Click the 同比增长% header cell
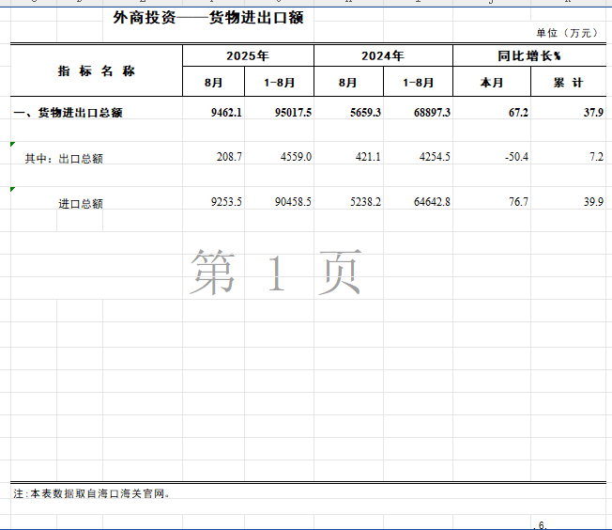Viewport: 612px width, 530px height. pos(529,56)
